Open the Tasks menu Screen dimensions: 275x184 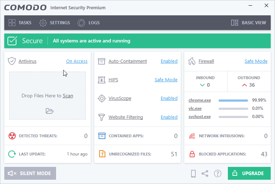tap(20, 22)
